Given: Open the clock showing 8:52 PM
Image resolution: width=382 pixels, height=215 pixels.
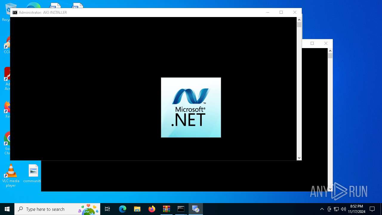Looking at the screenshot, I should (357, 209).
